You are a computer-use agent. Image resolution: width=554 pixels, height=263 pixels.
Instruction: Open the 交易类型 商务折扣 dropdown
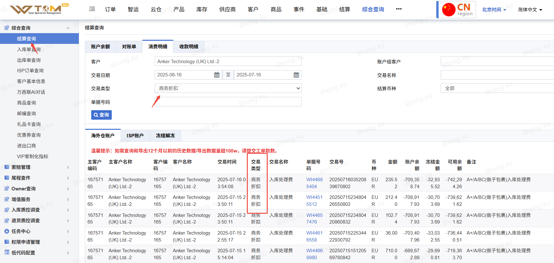pyautogui.click(x=228, y=88)
